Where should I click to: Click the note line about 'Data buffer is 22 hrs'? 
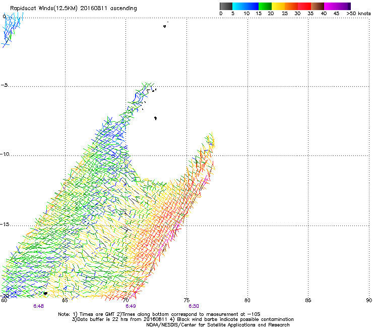(x=182, y=319)
